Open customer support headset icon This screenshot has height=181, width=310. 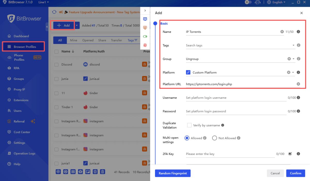(x=258, y=2)
